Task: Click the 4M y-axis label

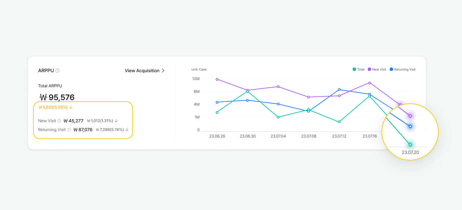Action: (x=197, y=104)
